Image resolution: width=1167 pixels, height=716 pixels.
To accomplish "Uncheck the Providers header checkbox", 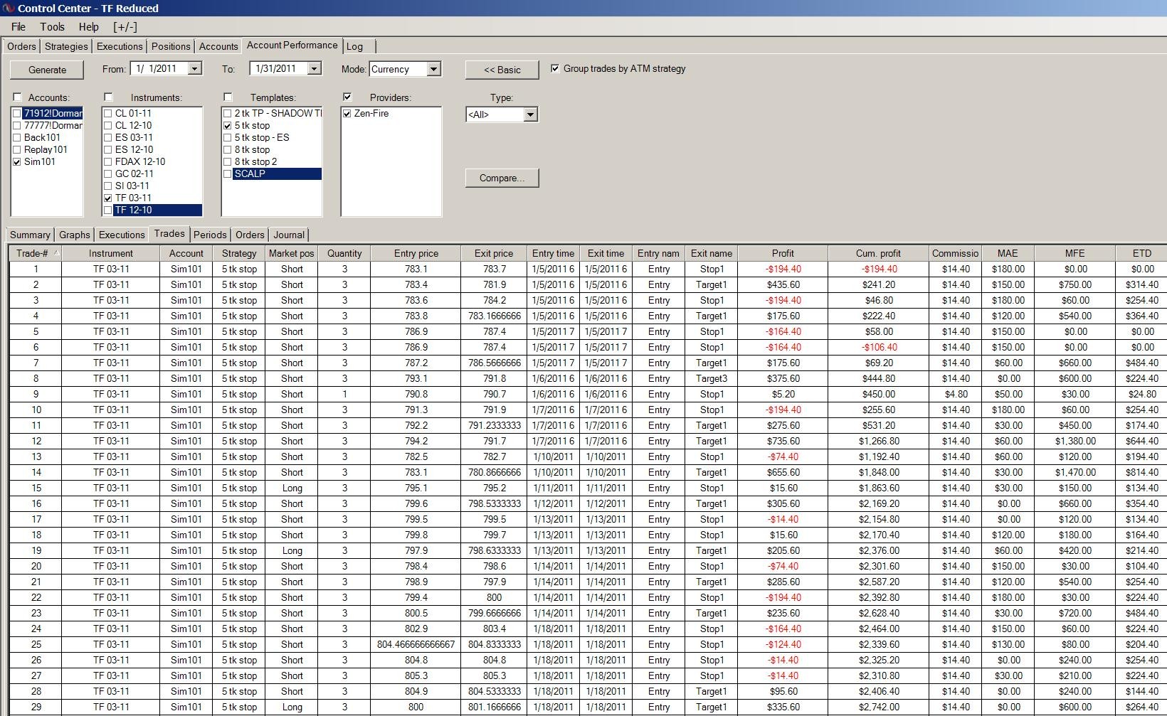I will 347,97.
